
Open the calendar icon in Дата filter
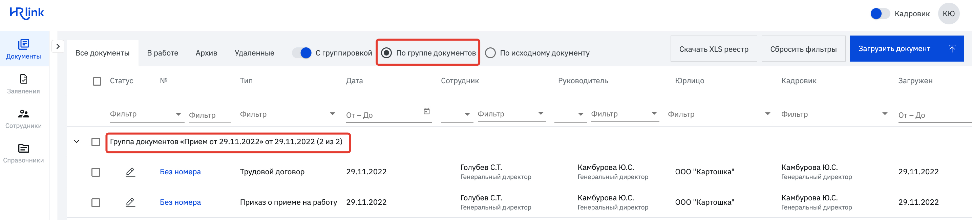(426, 111)
